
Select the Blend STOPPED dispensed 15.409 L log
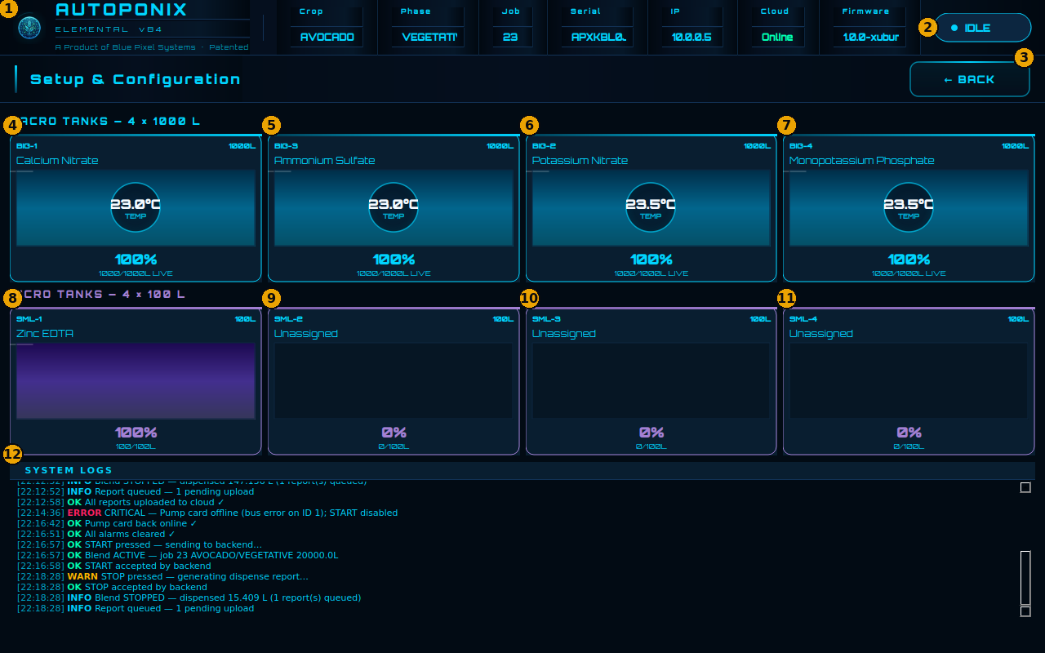tap(189, 597)
